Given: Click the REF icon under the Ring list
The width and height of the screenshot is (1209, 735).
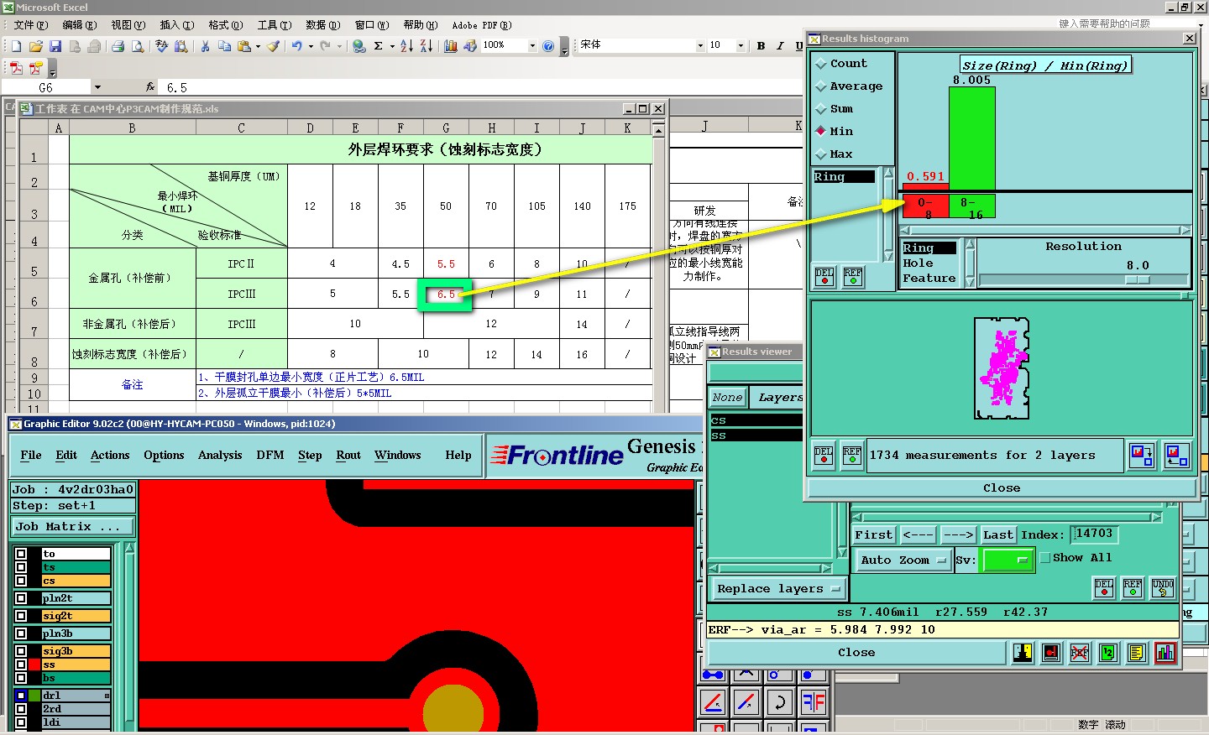Looking at the screenshot, I should point(853,276).
